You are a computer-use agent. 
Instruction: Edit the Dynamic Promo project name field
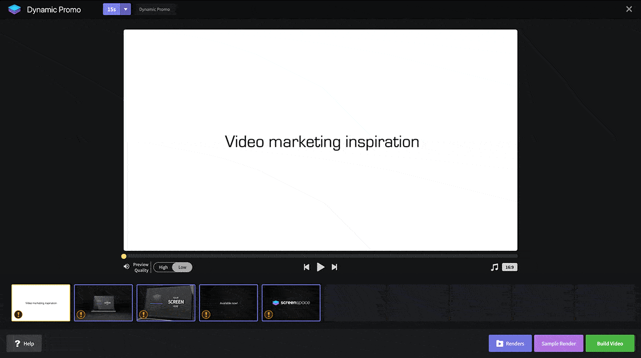tap(155, 10)
